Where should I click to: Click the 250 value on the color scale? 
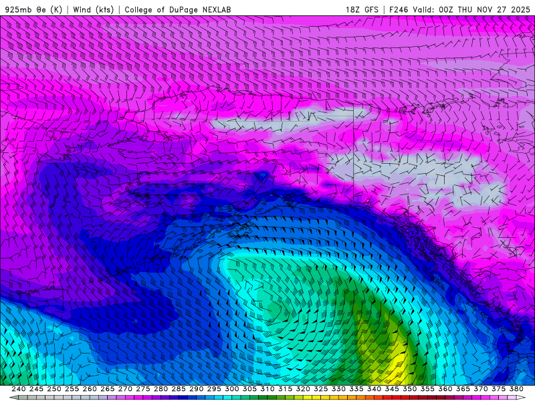point(54,389)
